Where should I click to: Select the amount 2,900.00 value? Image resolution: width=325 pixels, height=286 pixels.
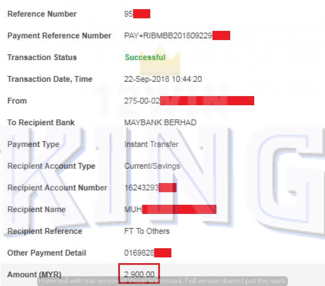click(139, 275)
